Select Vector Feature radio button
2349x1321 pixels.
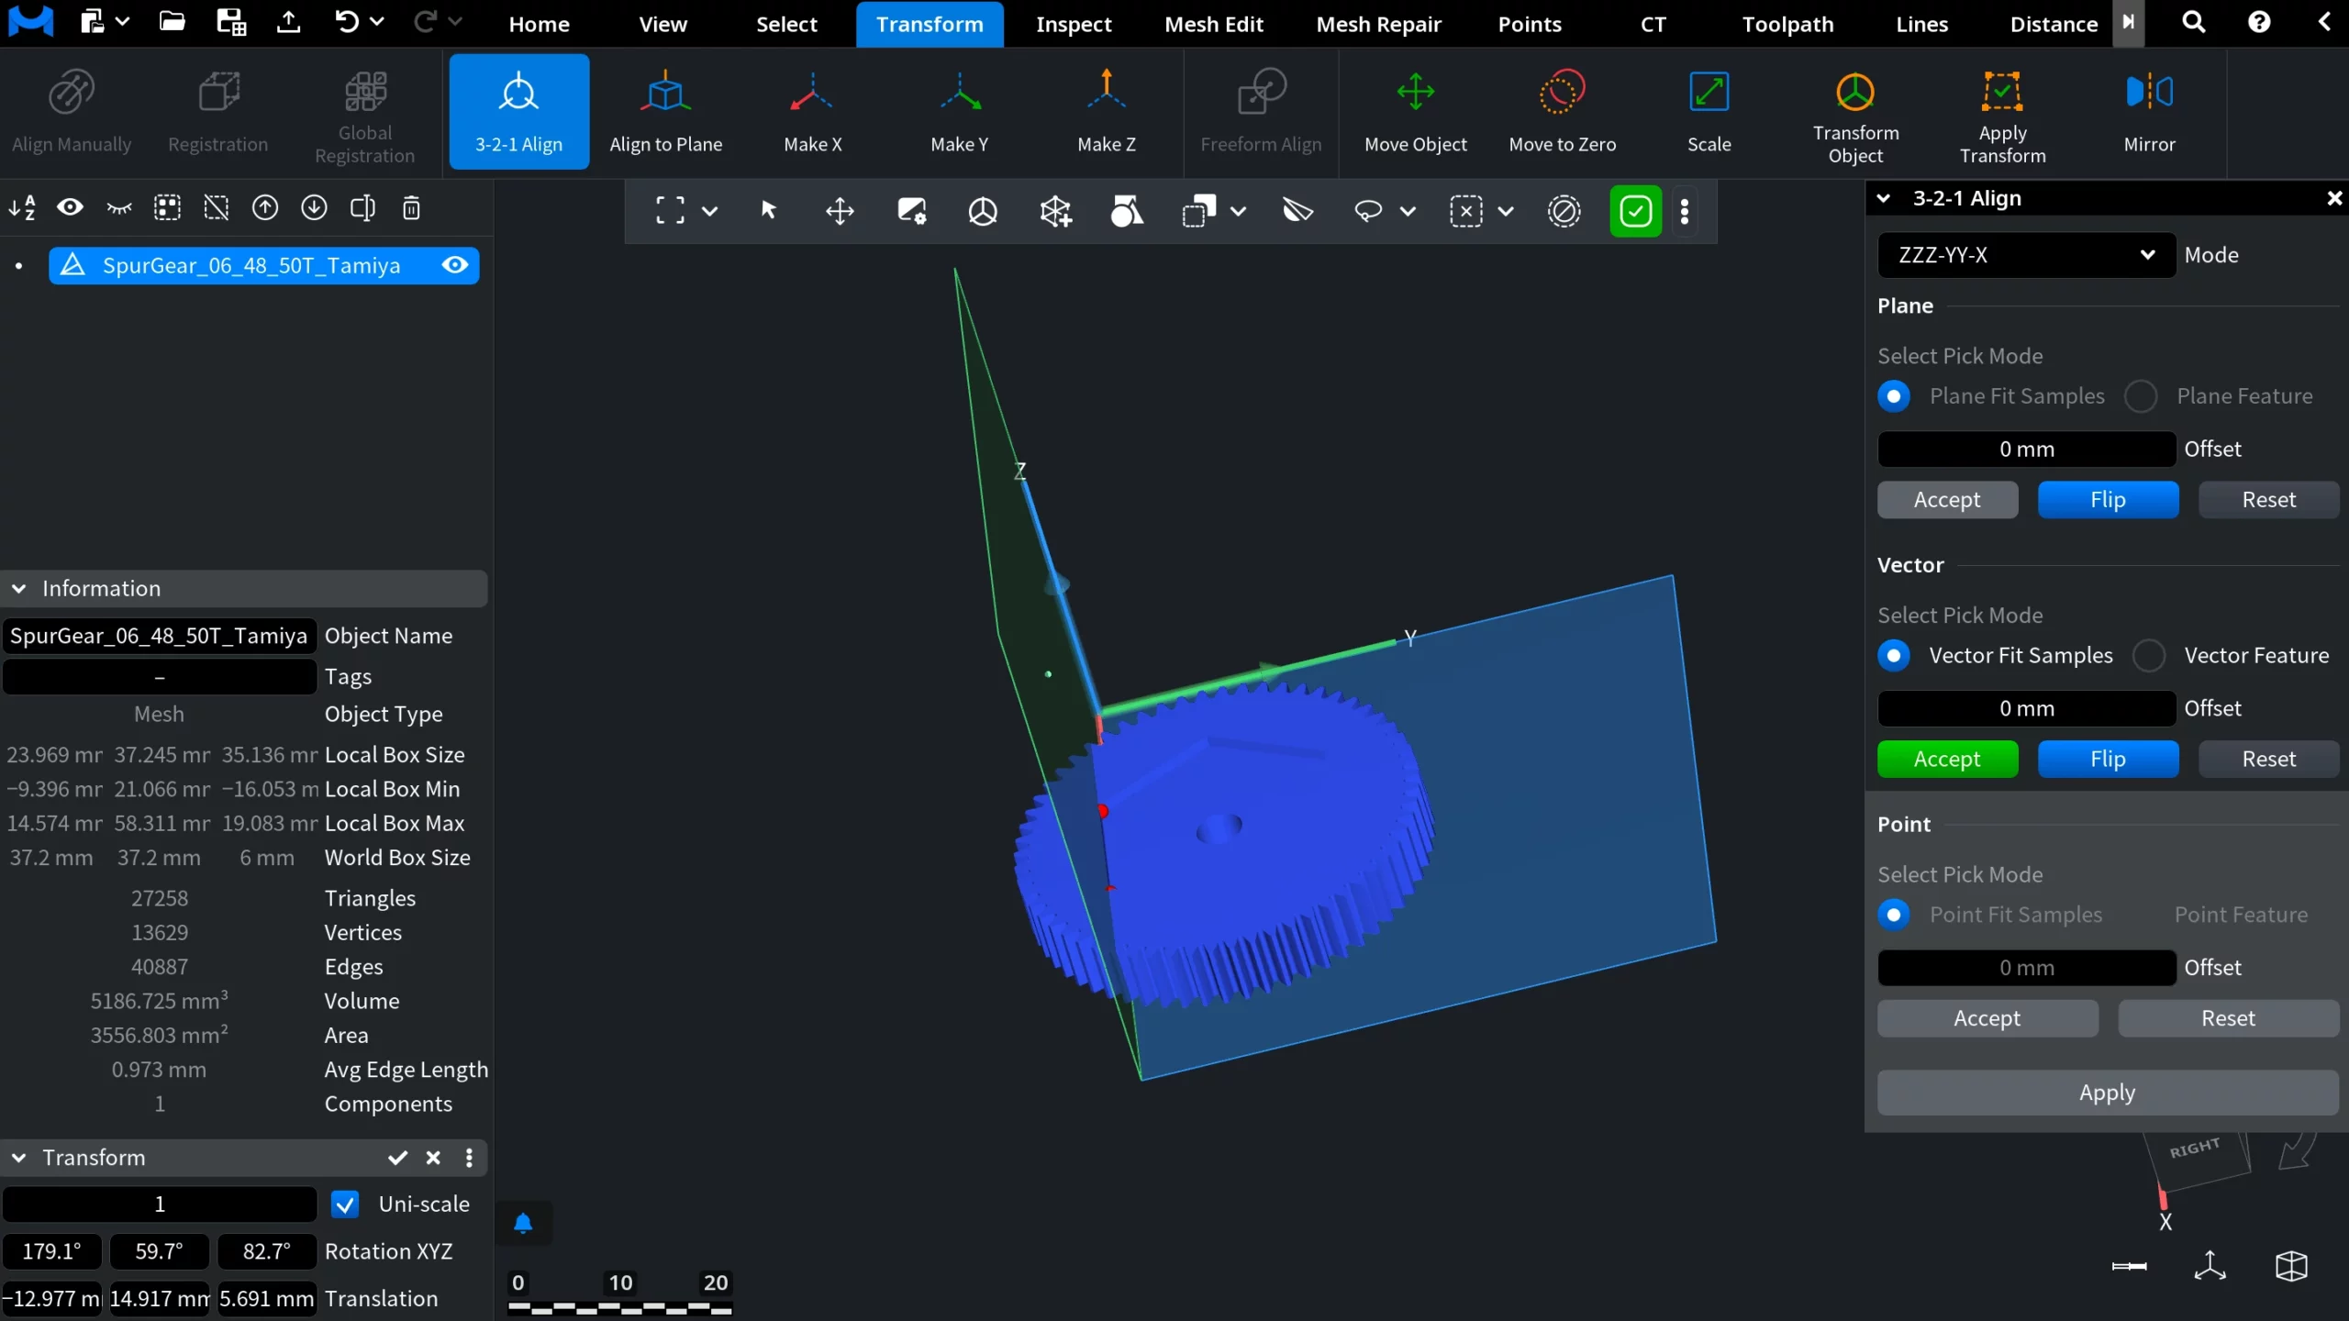[x=2149, y=656]
